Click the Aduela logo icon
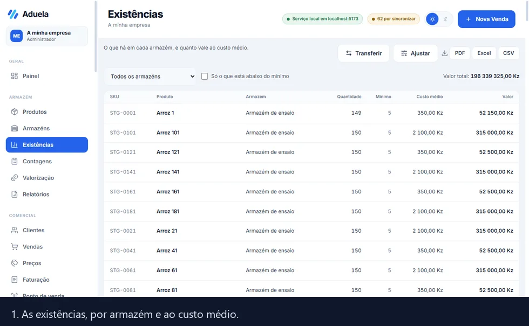This screenshot has height=326, width=529. coord(13,14)
